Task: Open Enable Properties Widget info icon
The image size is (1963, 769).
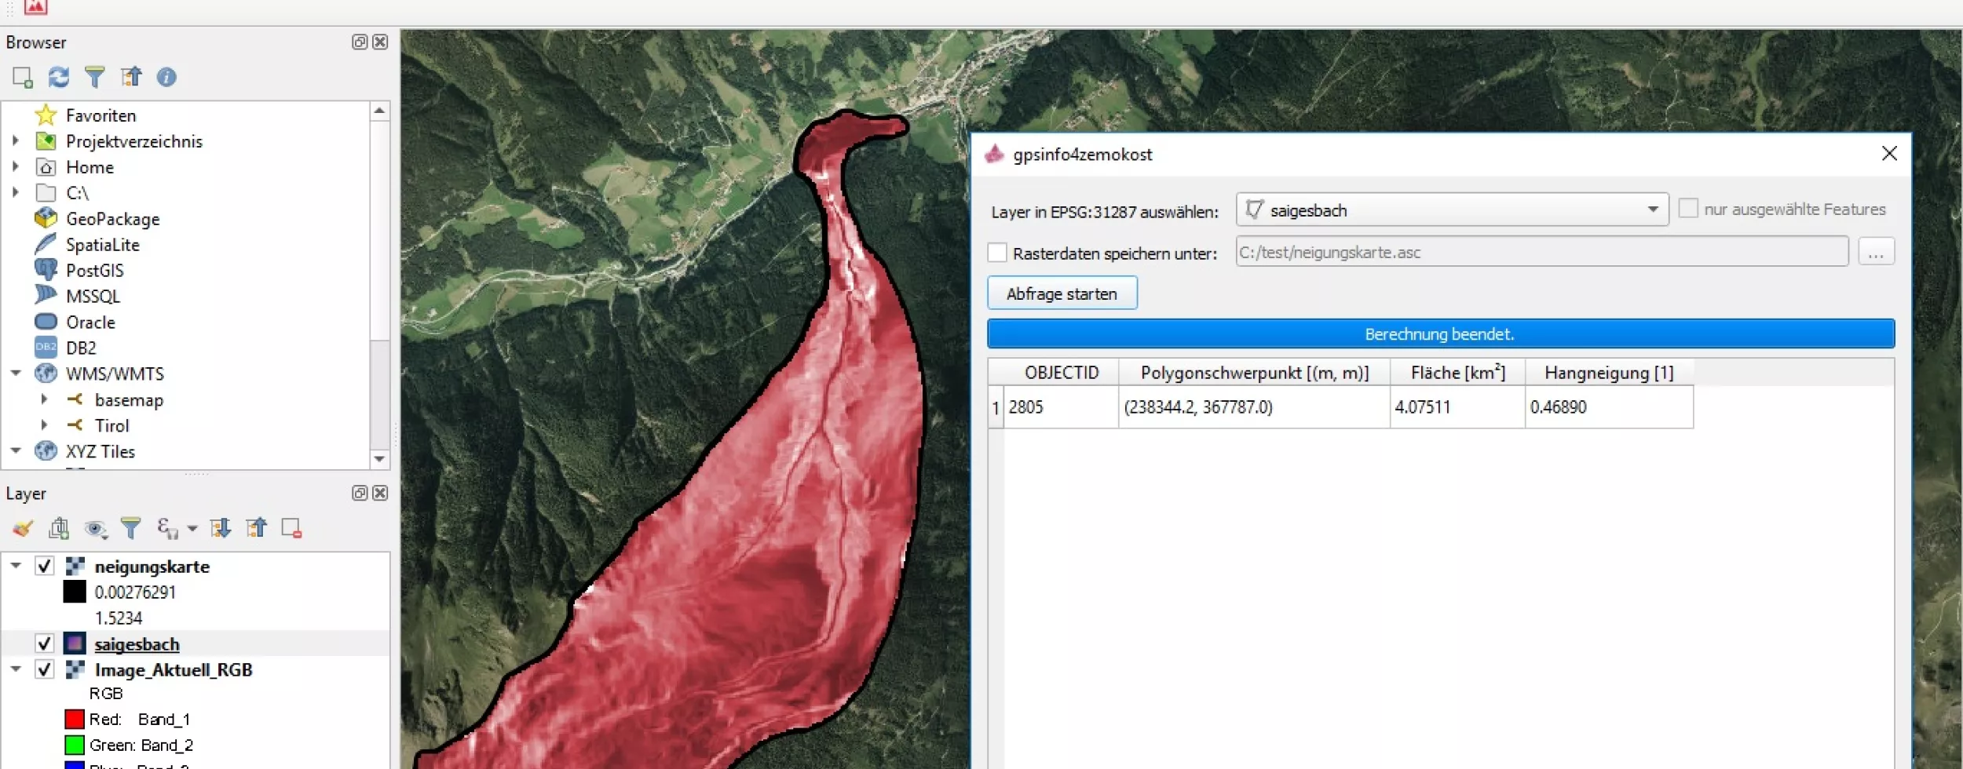Action: [166, 77]
